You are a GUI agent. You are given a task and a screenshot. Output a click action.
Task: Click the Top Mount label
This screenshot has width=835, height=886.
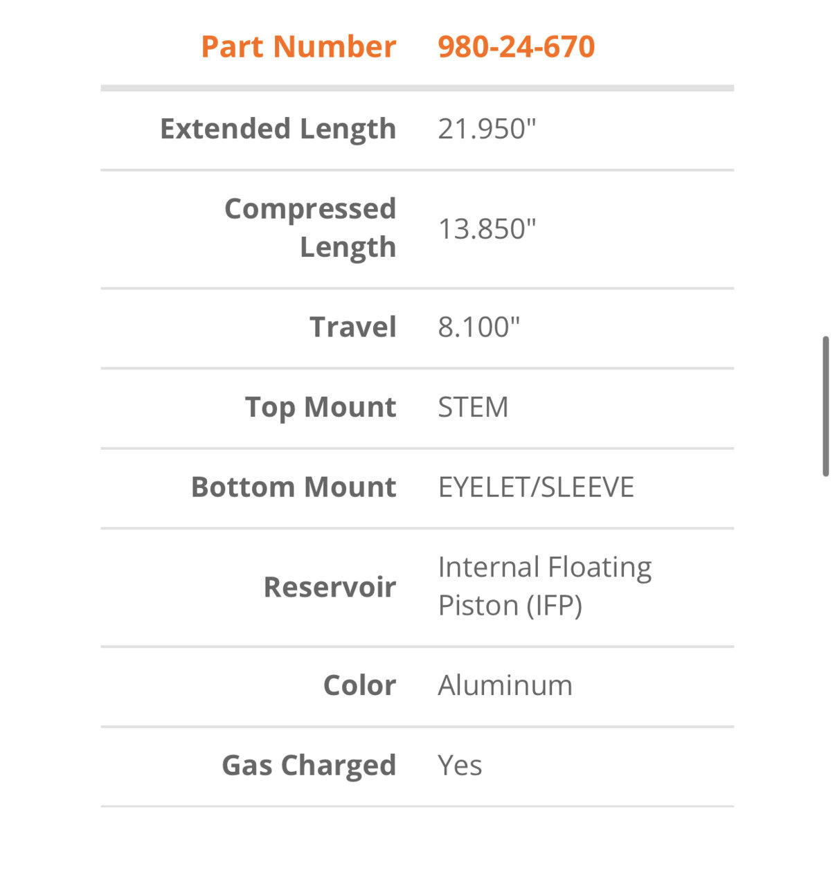(x=321, y=407)
